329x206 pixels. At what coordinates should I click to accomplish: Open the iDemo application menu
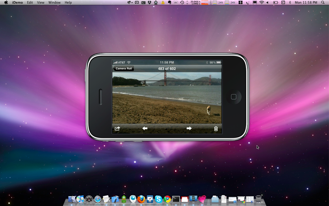coord(18,2)
